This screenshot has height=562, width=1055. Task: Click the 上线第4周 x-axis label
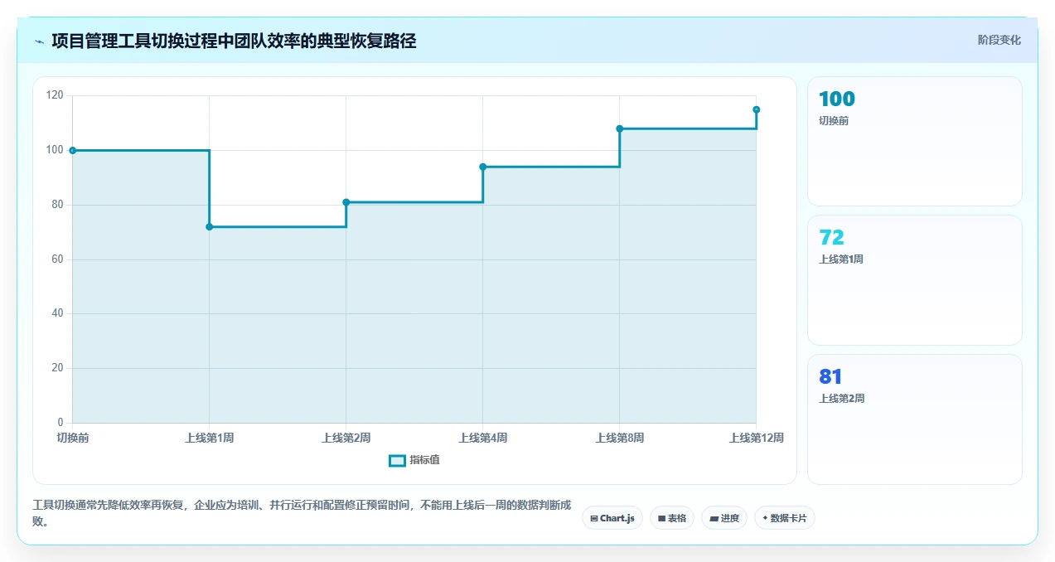482,438
